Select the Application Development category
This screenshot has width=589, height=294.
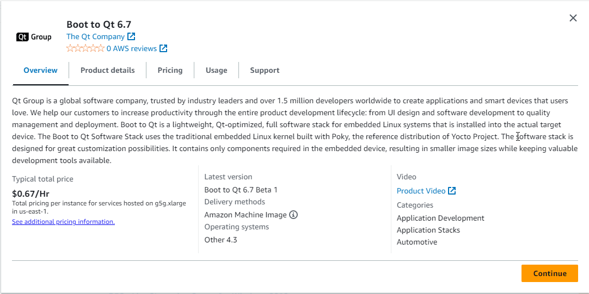click(x=440, y=218)
